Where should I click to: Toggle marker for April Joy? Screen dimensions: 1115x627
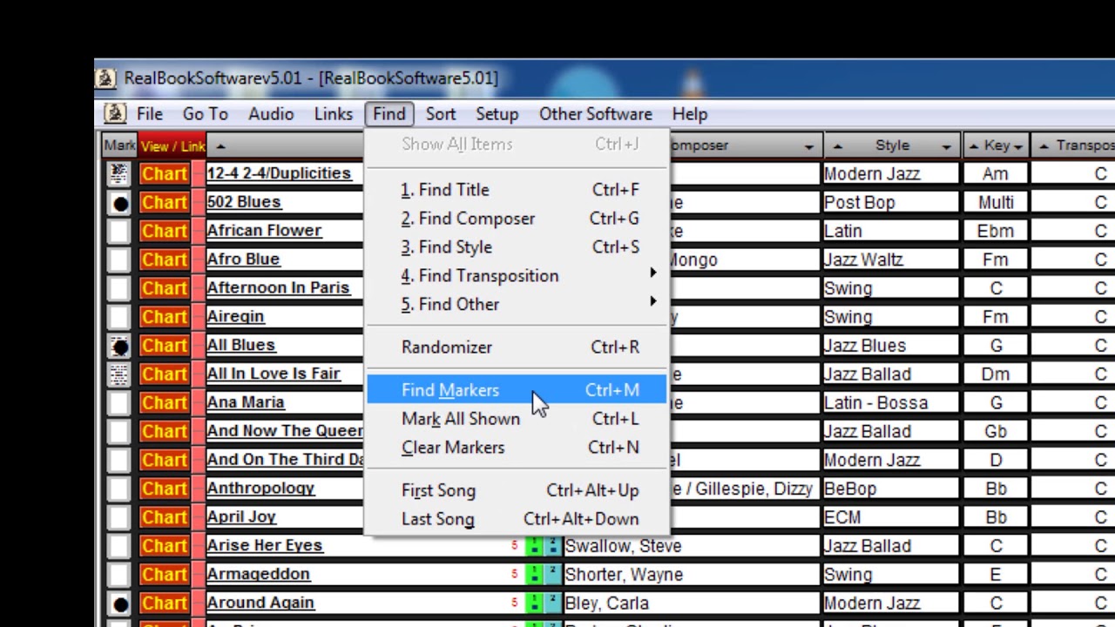click(x=119, y=517)
